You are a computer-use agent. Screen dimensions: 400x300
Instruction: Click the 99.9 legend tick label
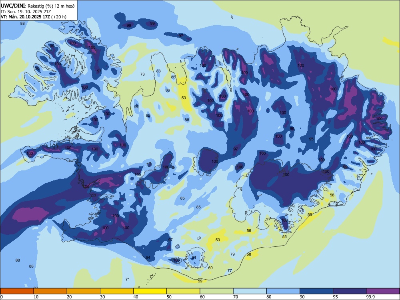pyautogui.click(x=370, y=297)
